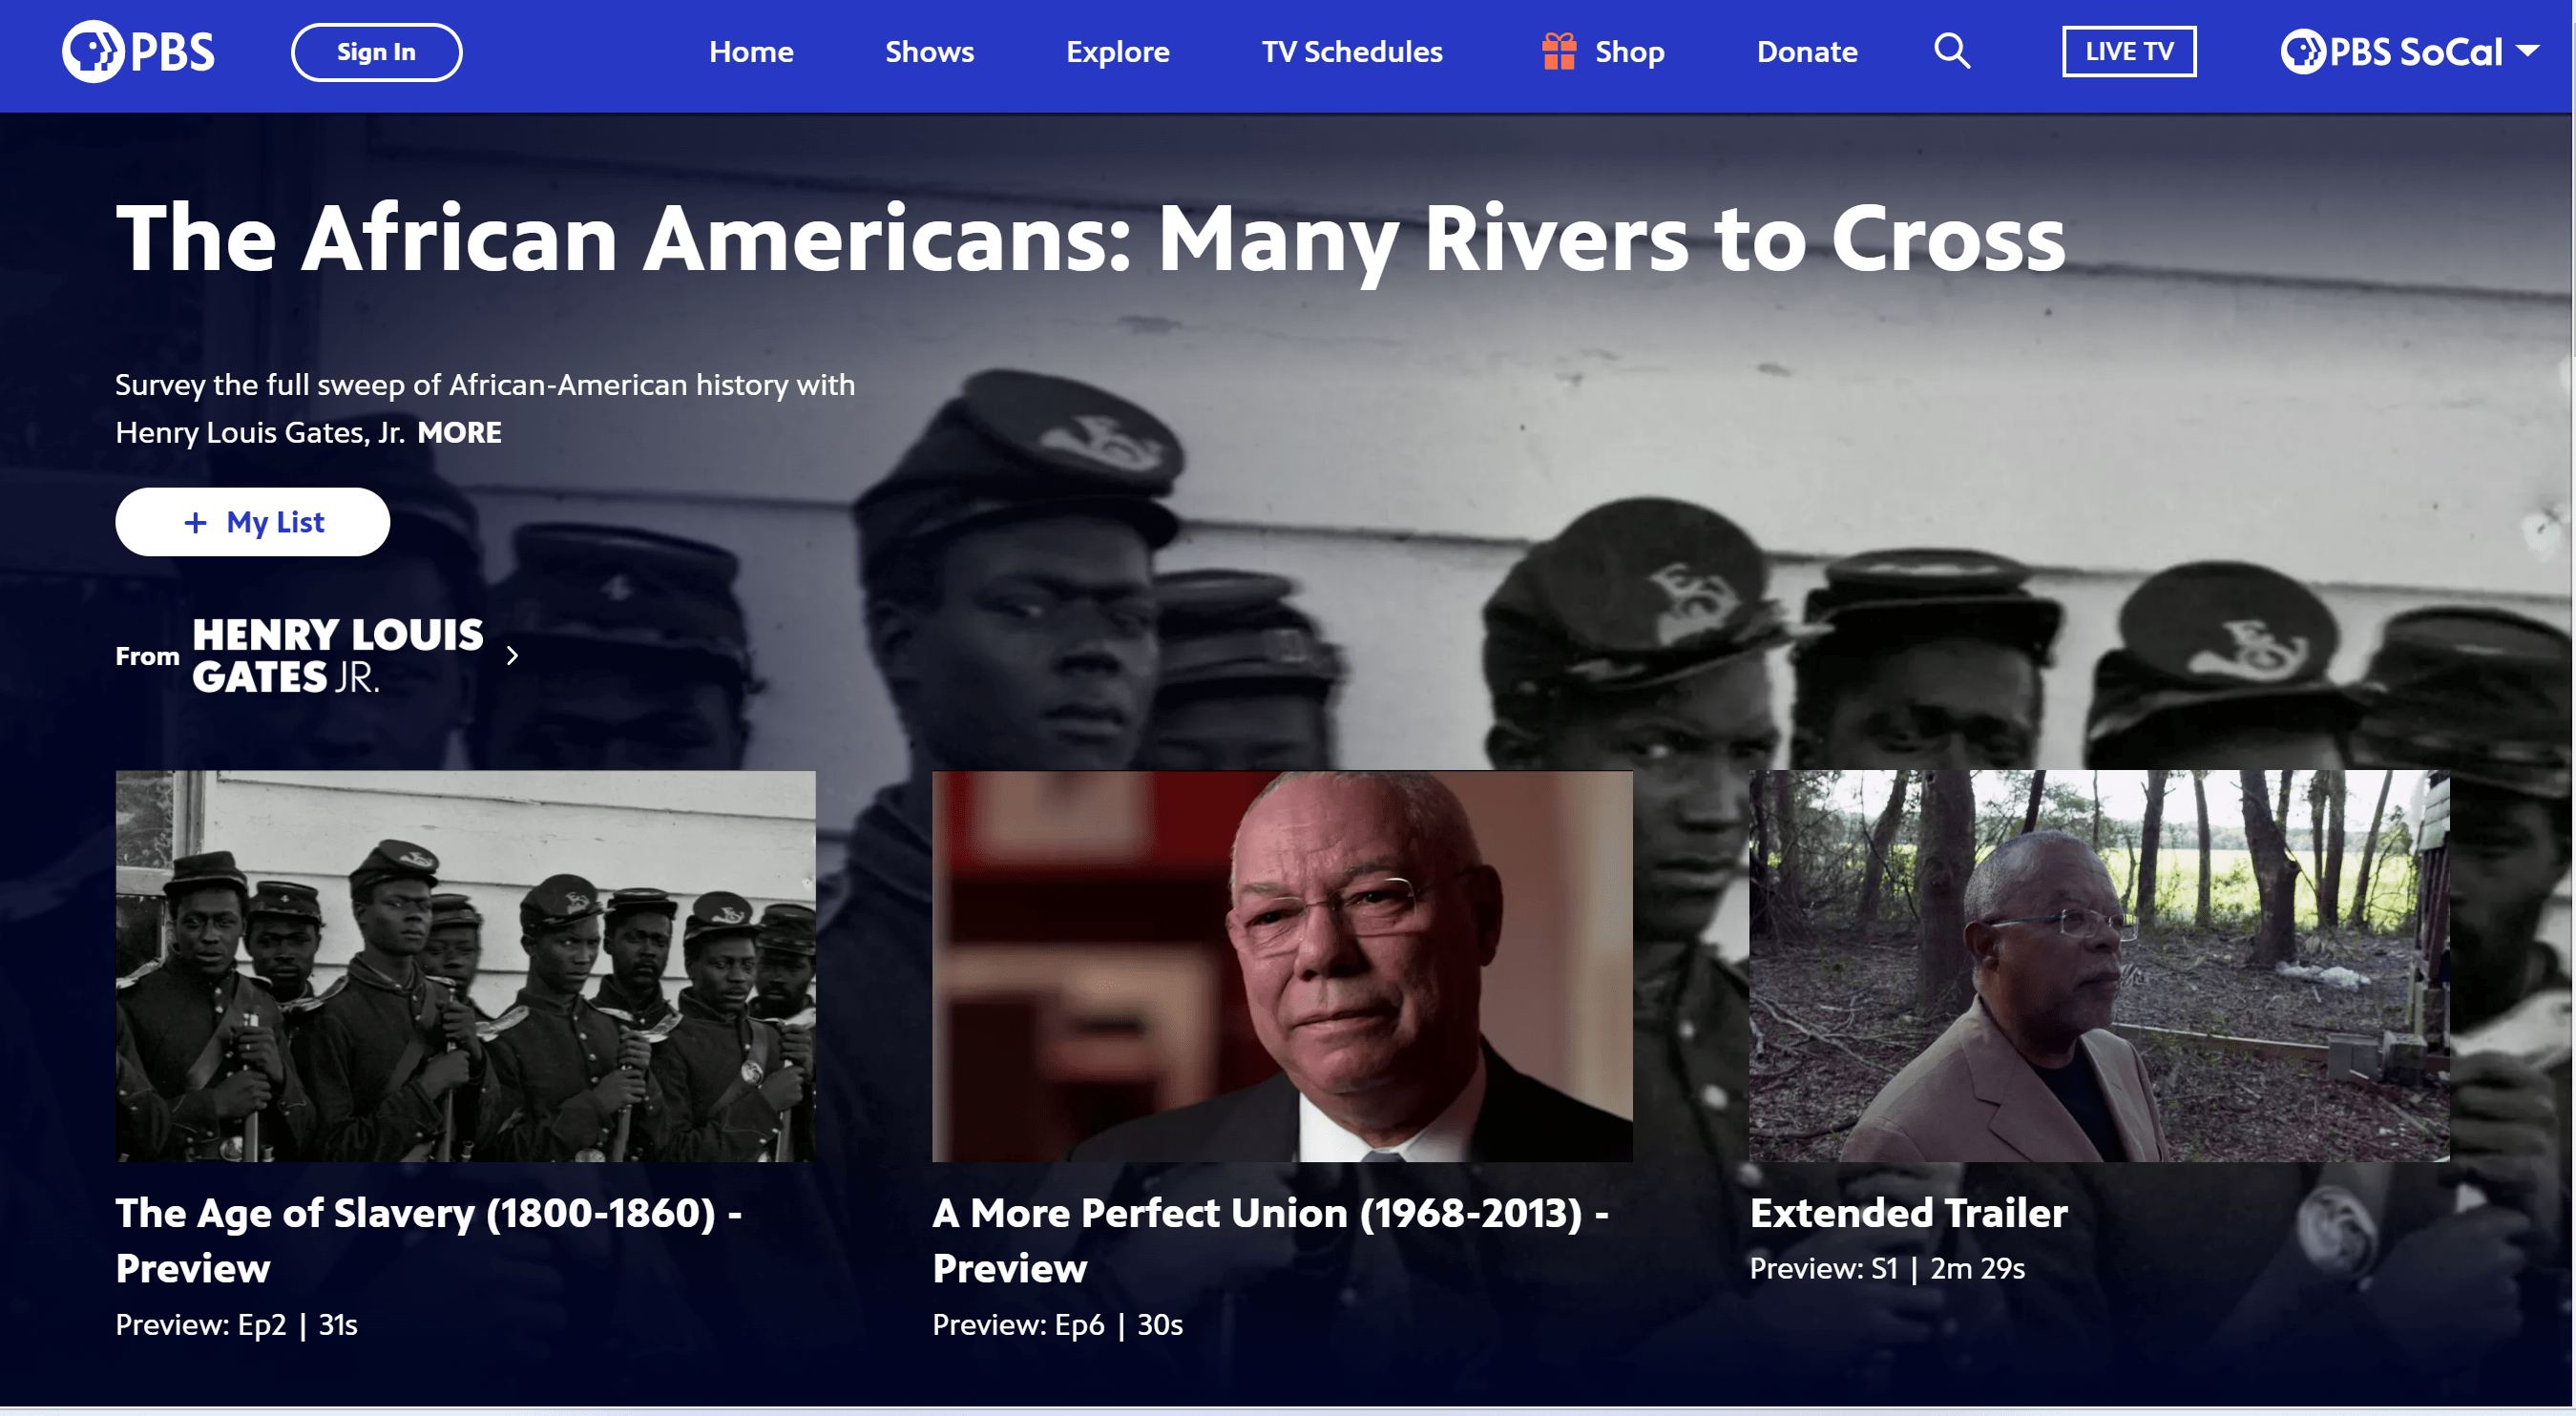This screenshot has height=1416, width=2576.
Task: Open TV Schedules in navigation
Action: point(1352,52)
